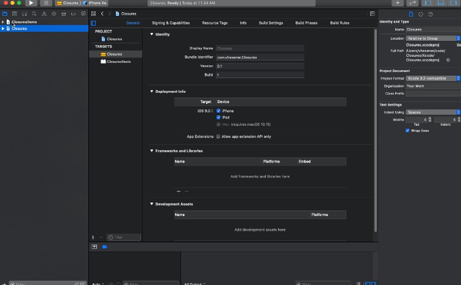The height and width of the screenshot is (285, 461).
Task: Open the Project Format dropdown
Action: click(x=433, y=78)
